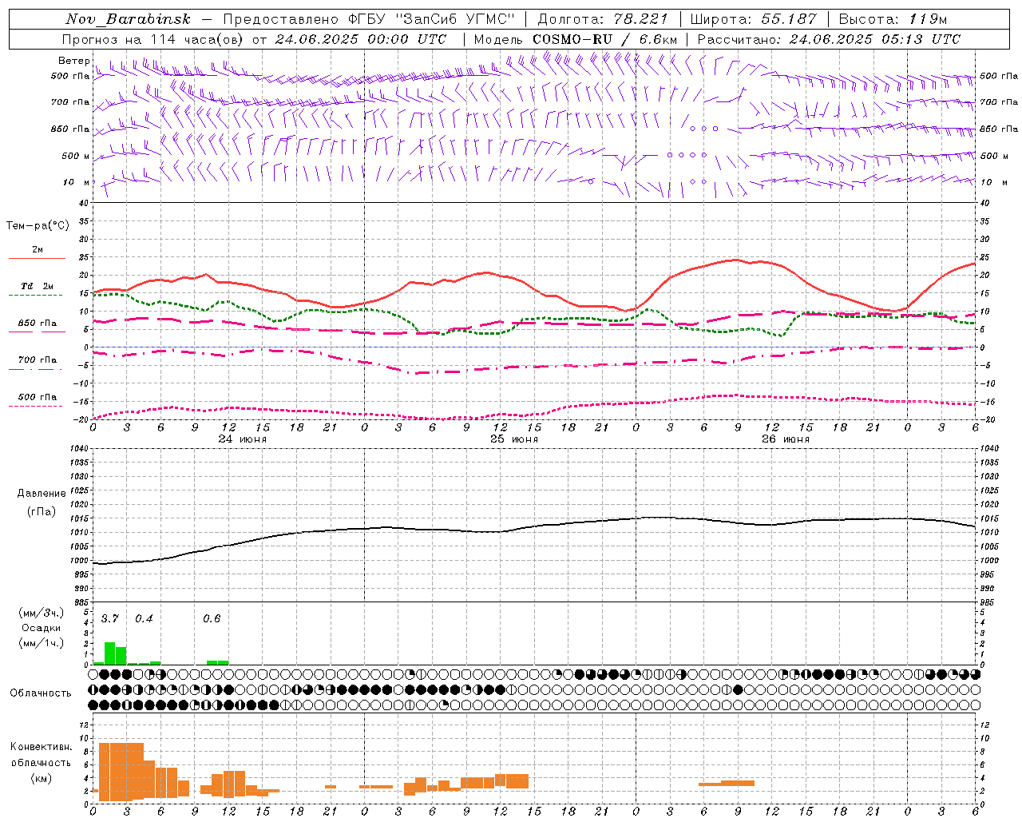Screen dimensions: 1022x818
Task: Click the '850 гПа' temperature legend entry
Action: point(38,324)
